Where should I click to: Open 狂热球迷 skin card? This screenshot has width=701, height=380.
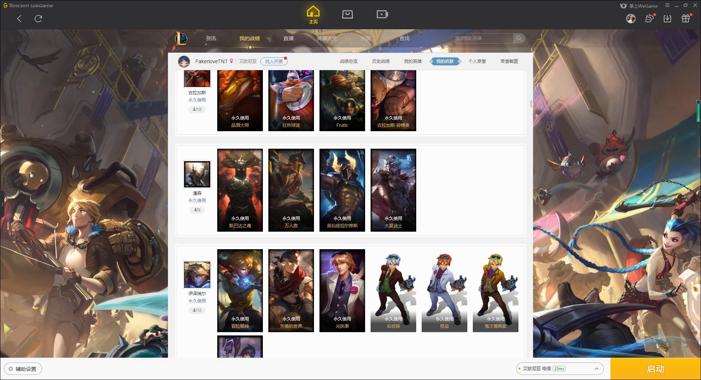click(x=291, y=100)
